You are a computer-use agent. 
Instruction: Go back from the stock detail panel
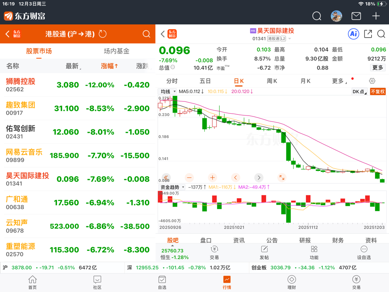[163, 34]
